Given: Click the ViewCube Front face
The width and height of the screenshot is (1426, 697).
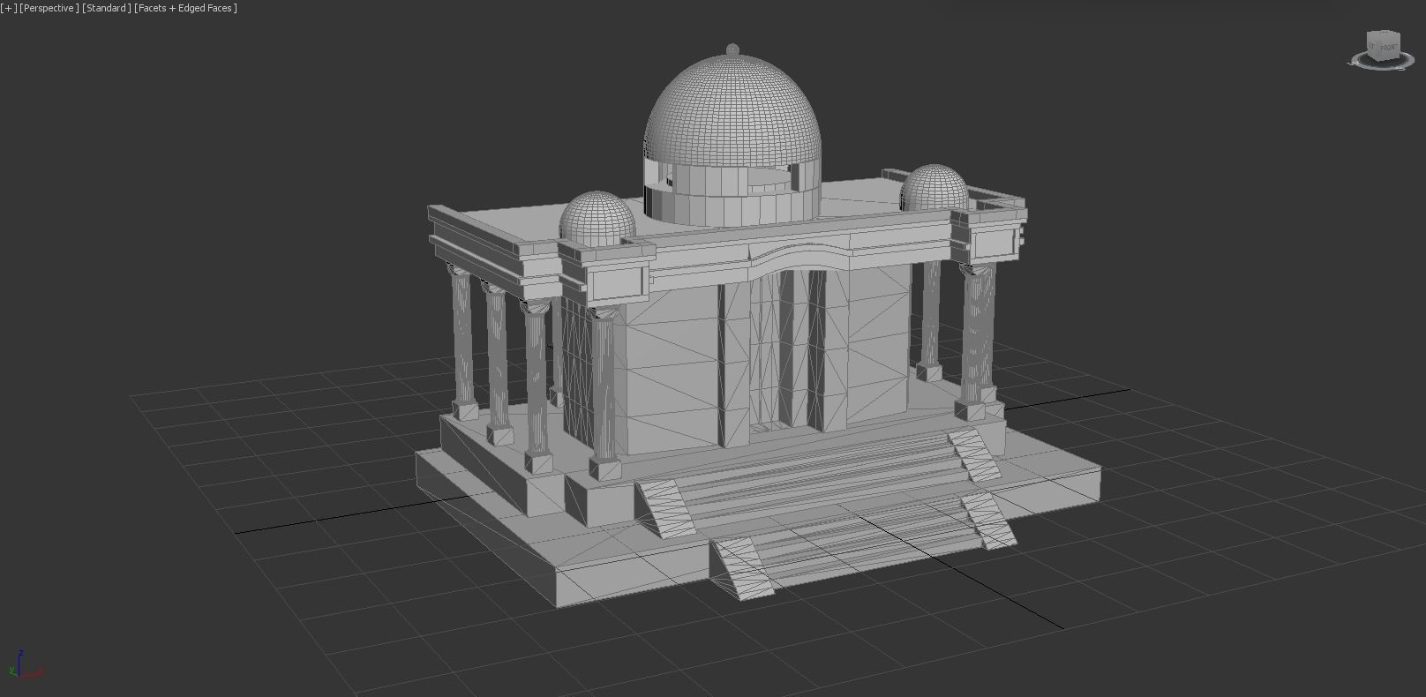Looking at the screenshot, I should point(1388,45).
